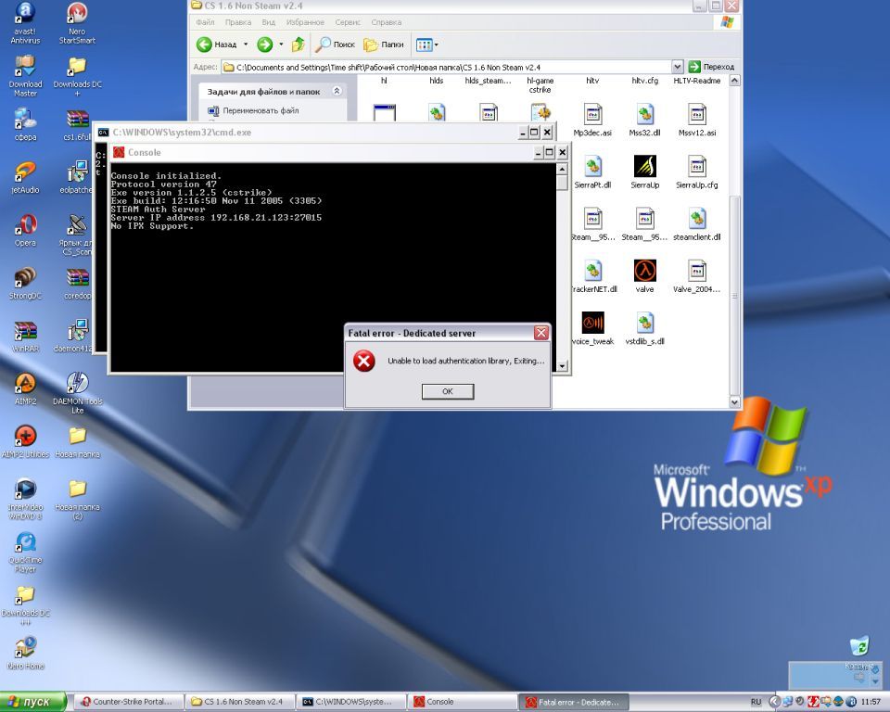Screen dimensions: 890x712
Task: Select the SierraUp application file in Explorer
Action: pyautogui.click(x=645, y=172)
